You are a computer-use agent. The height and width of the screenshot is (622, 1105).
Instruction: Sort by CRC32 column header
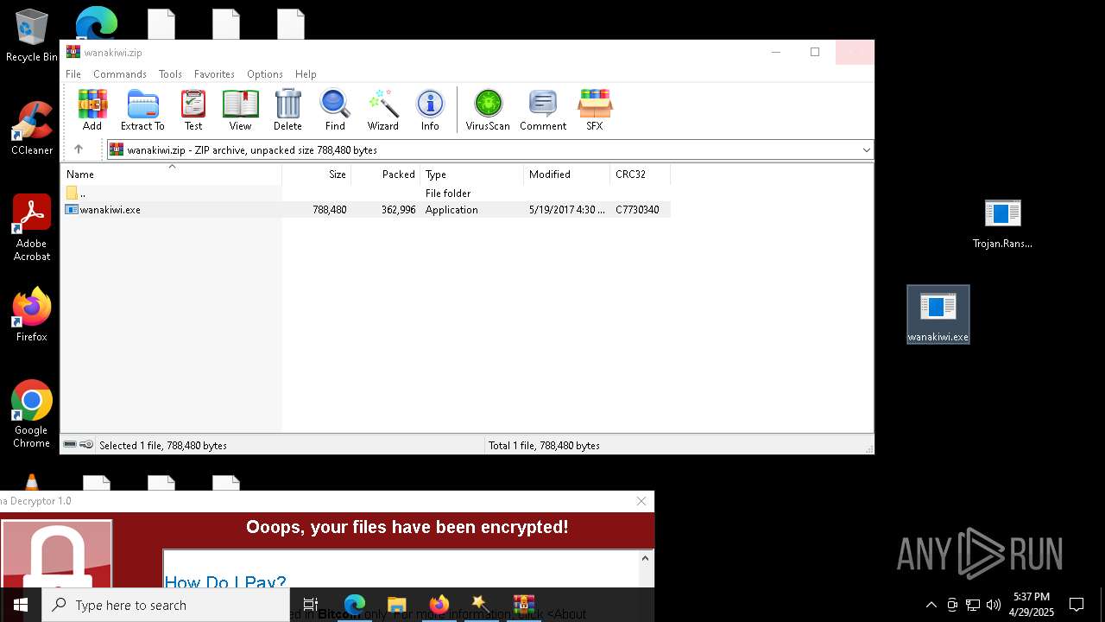[641, 175]
